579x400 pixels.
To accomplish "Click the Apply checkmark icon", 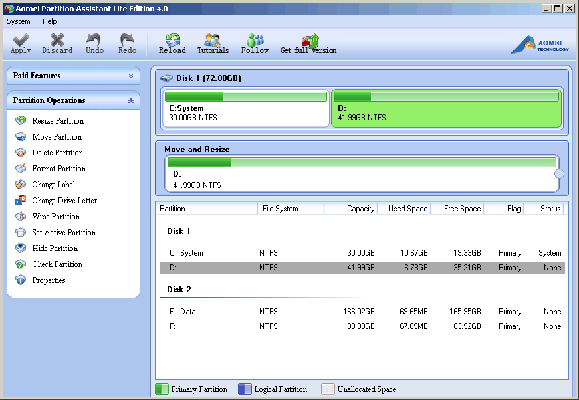I will pyautogui.click(x=21, y=39).
